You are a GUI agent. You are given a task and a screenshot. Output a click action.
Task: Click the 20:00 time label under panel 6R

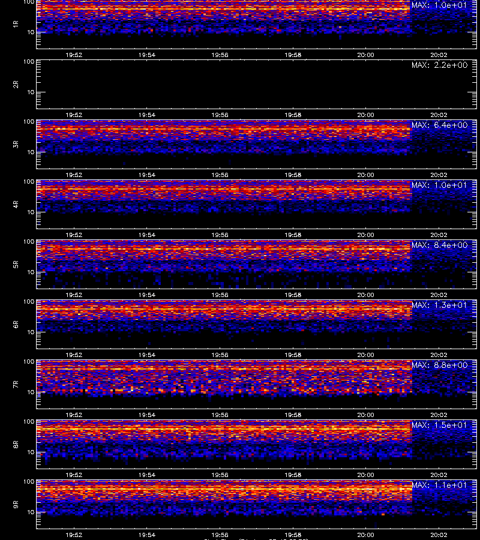[365, 355]
